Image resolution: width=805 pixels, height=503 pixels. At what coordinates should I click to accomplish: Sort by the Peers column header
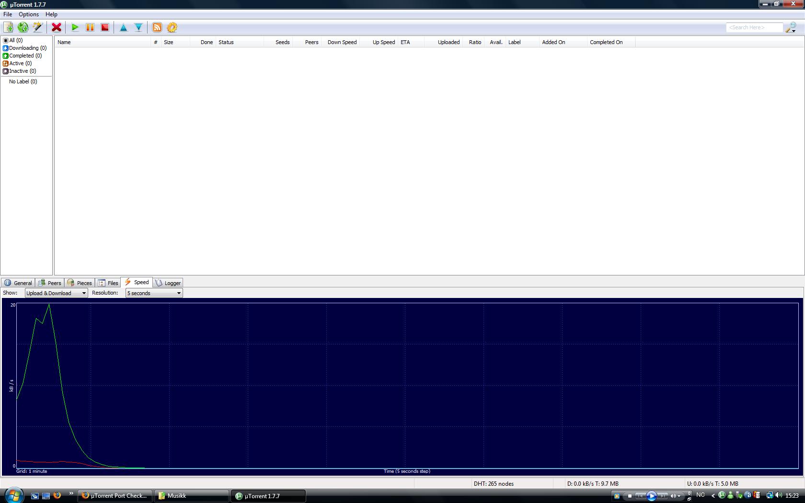point(307,42)
